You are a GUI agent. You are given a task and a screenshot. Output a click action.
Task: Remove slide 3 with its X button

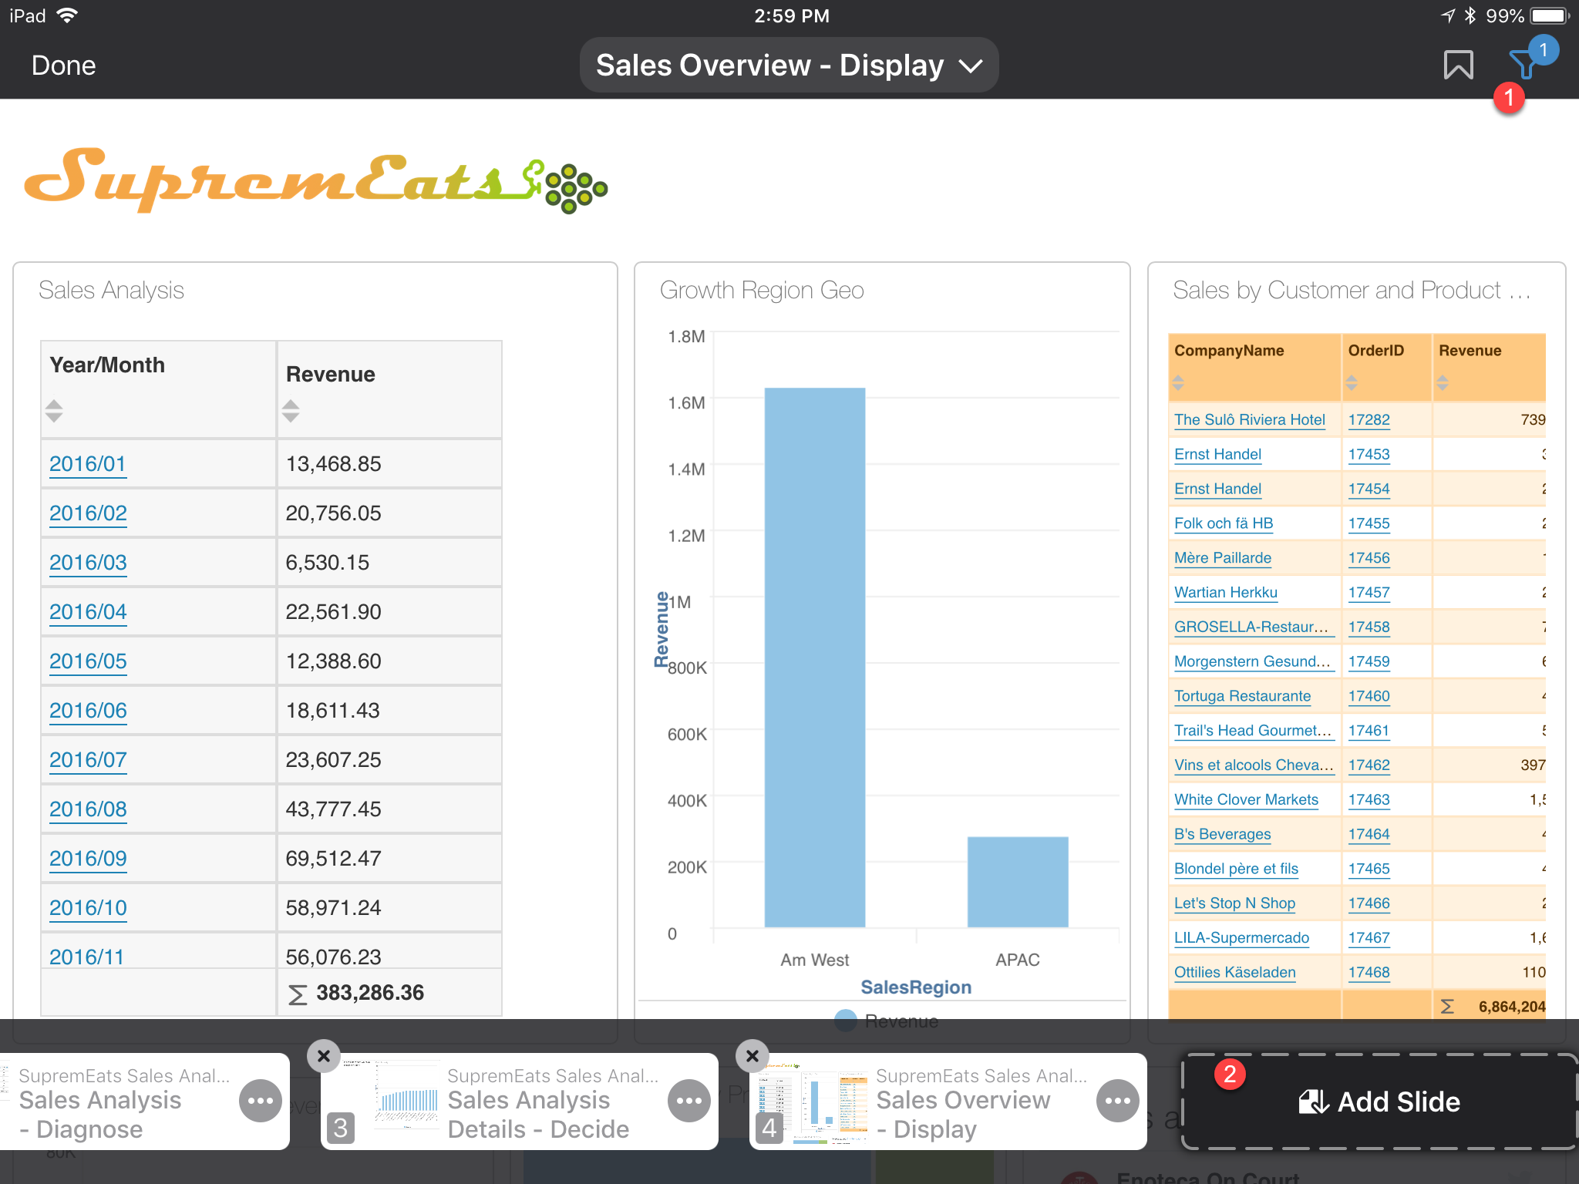pos(324,1056)
